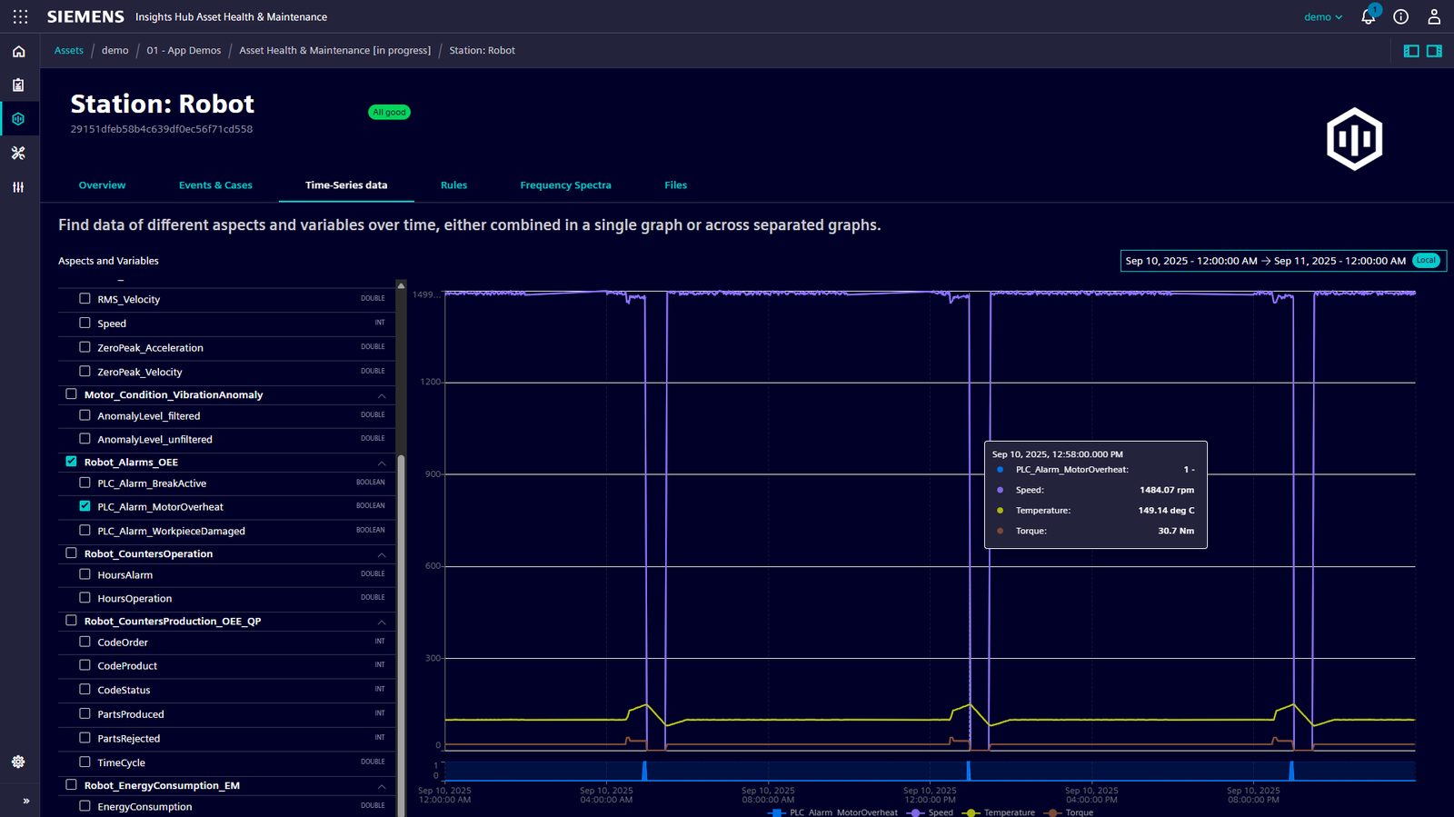Enable the PartsRejected checkbox

(85, 737)
